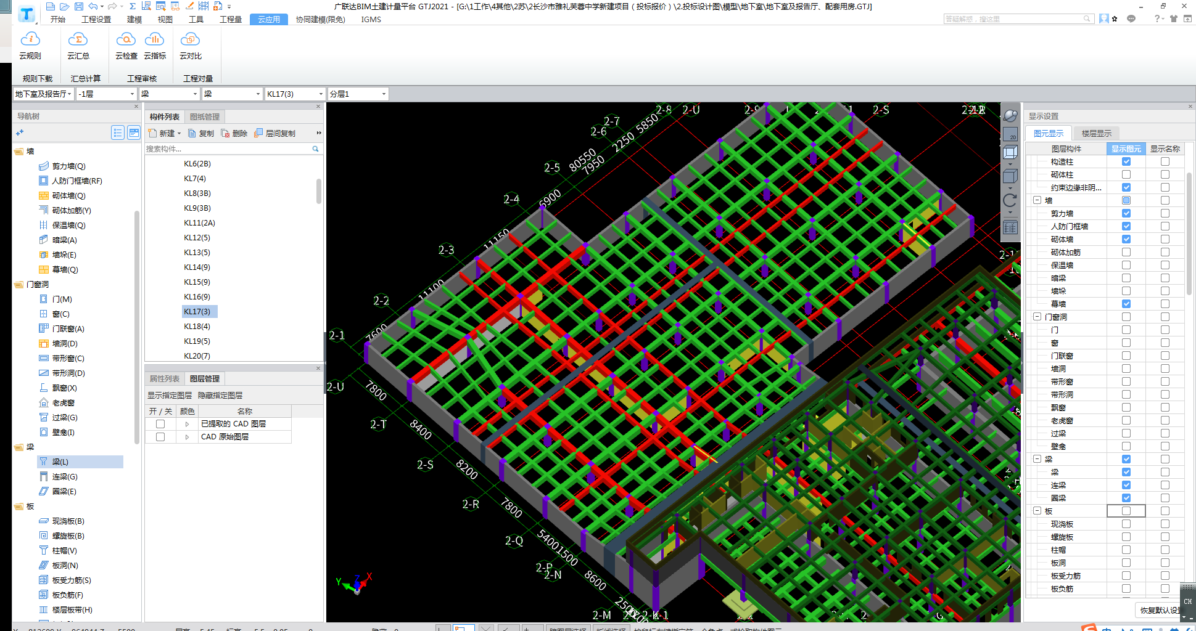Uncheck 显示图元 for 构造柱
Screen dimensions: 1196x631
[x=1126, y=161]
